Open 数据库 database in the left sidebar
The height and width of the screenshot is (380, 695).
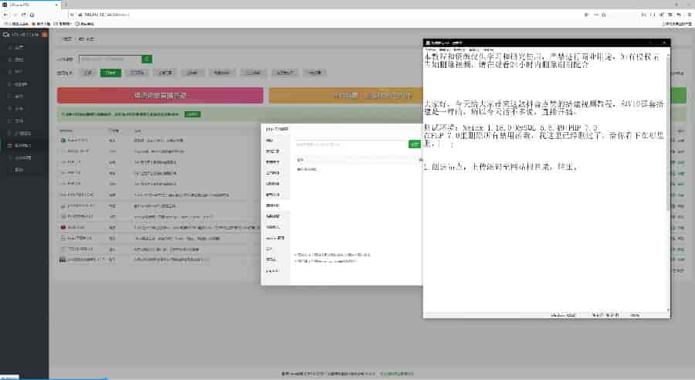click(20, 84)
